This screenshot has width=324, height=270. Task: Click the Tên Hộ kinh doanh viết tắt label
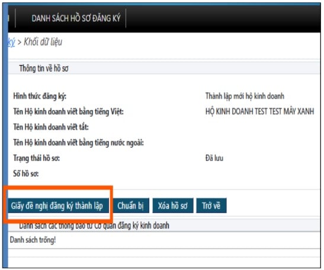[51, 127]
